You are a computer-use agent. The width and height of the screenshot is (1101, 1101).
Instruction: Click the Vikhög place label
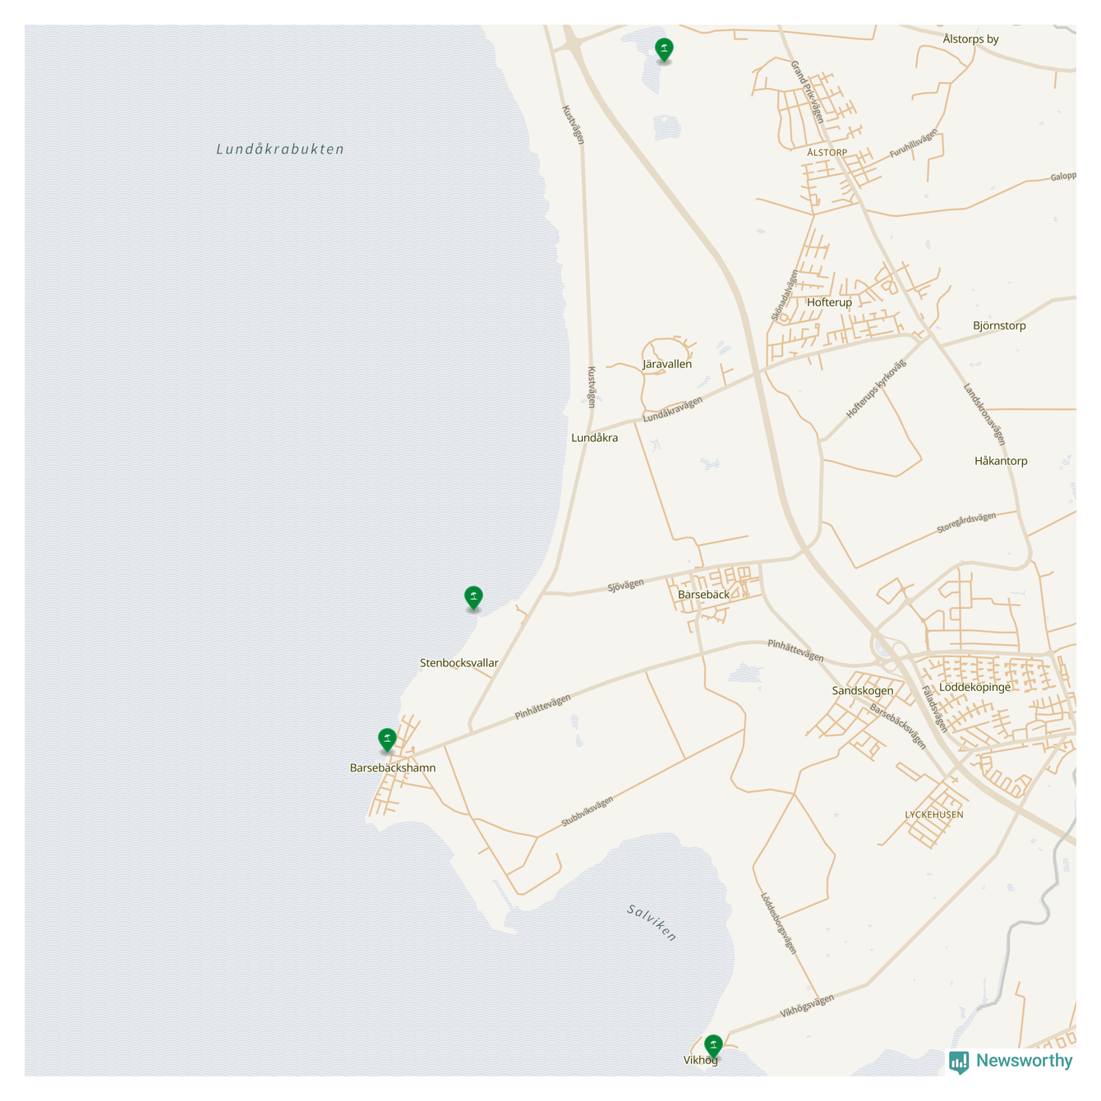701,1061
